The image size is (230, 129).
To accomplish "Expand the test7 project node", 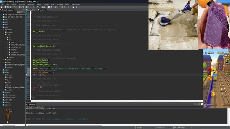I will click(x=1, y=20).
